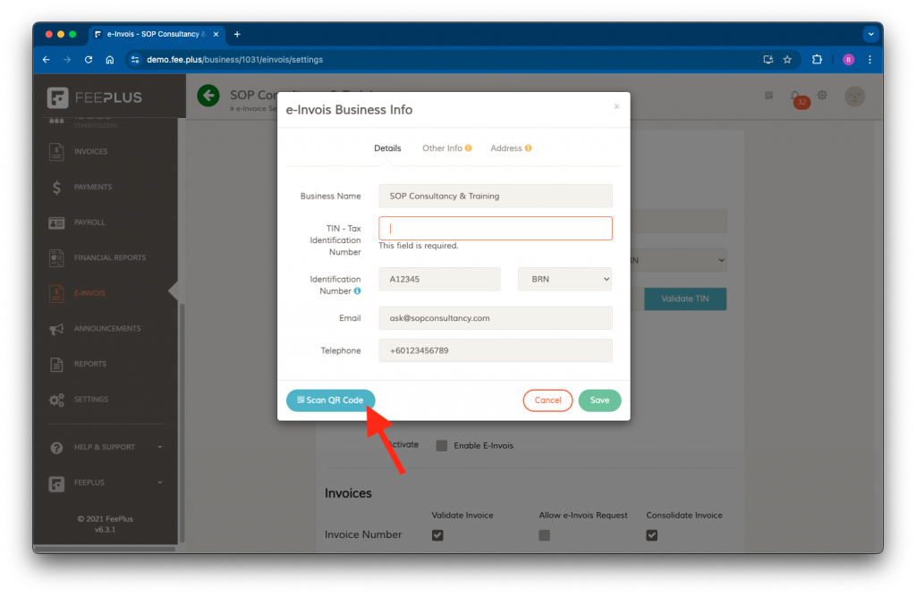Open notifications bell in header
The image size is (916, 597).
[x=795, y=96]
